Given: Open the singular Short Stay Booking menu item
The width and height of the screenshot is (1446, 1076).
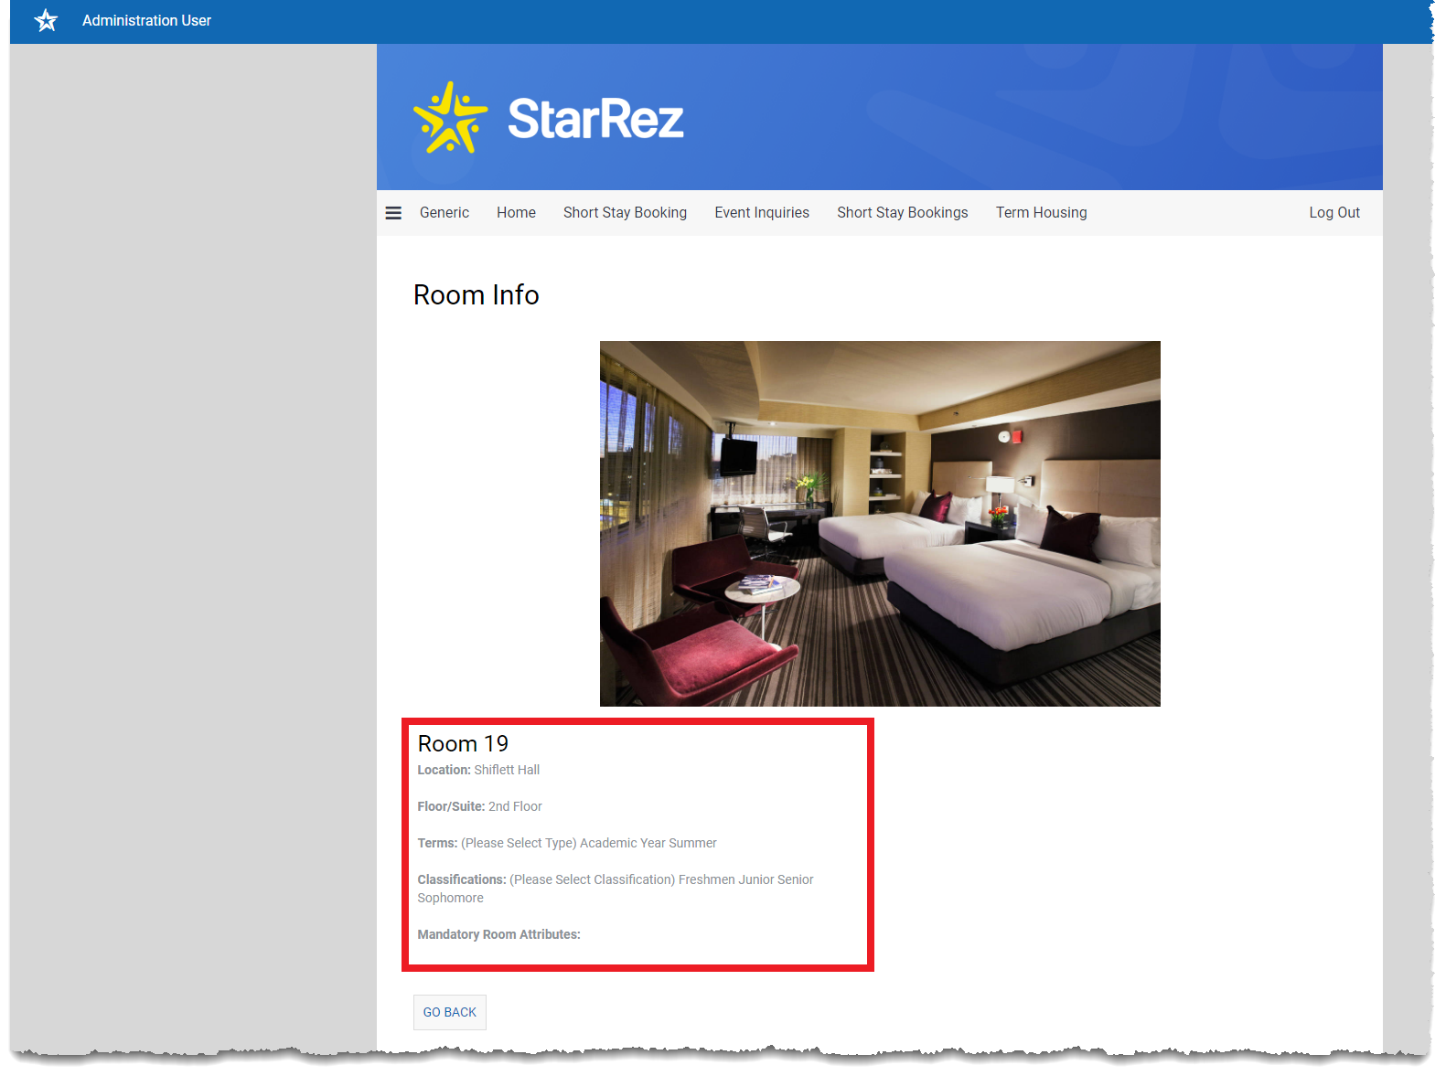Looking at the screenshot, I should [625, 213].
